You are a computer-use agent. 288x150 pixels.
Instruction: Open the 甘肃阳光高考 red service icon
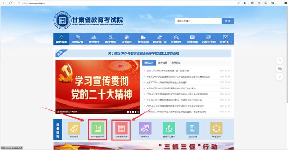point(121,129)
